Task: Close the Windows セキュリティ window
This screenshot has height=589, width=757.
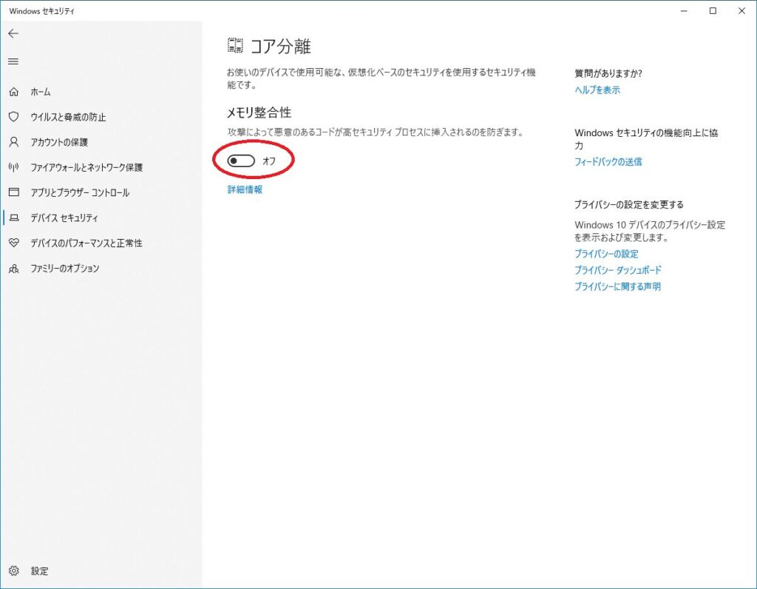Action: click(x=741, y=10)
